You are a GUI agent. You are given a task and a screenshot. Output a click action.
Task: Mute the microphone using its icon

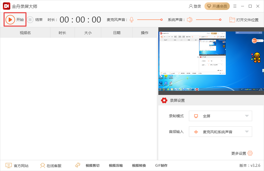tap(131, 20)
